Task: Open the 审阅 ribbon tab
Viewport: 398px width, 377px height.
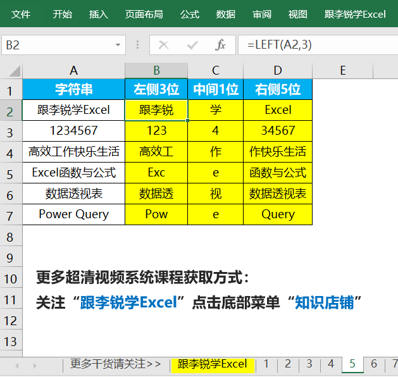Action: coord(262,14)
